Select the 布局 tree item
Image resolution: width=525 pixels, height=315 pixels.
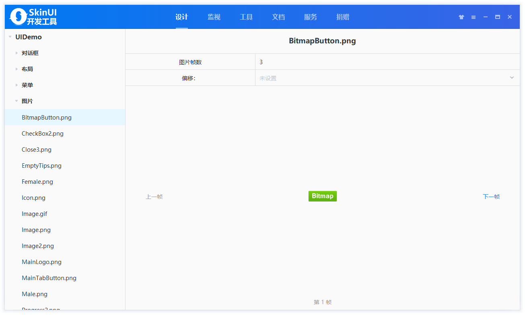click(27, 69)
